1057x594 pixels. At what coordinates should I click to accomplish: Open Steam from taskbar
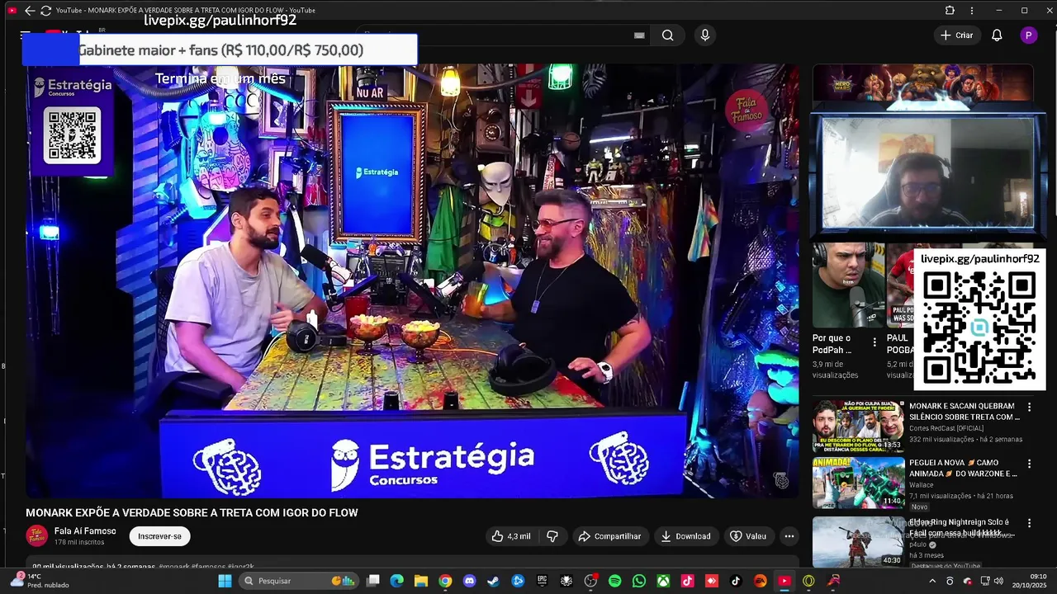[x=494, y=581]
